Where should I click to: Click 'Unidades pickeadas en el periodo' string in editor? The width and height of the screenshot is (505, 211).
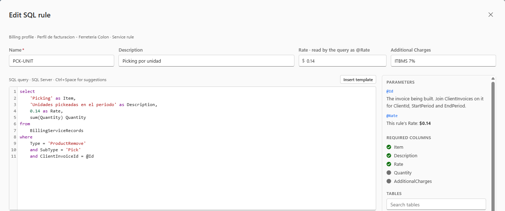(73, 105)
